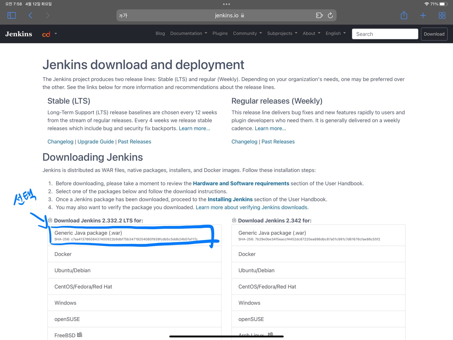Open the Upgrade Guide link
Screen dimensions: 453x340
click(x=96, y=142)
